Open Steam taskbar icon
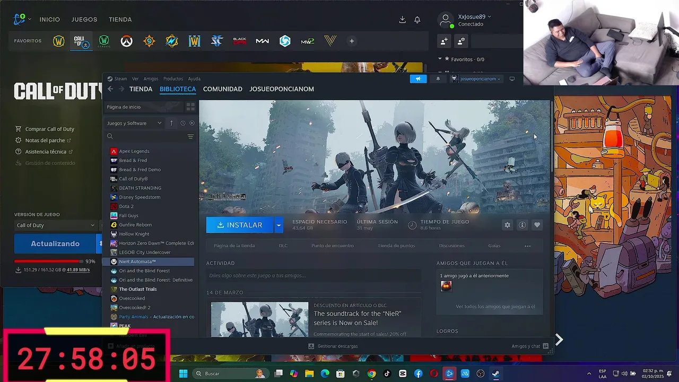Screen dimensions: 679x382 click(x=496, y=374)
